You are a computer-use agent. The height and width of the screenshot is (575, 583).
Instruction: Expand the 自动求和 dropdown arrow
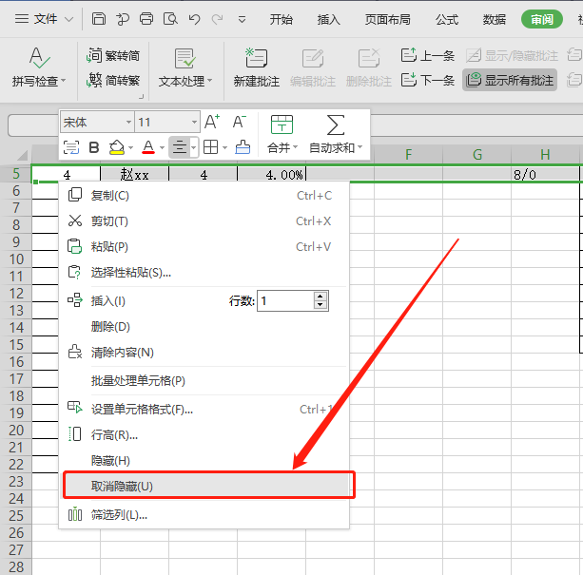[x=360, y=147]
